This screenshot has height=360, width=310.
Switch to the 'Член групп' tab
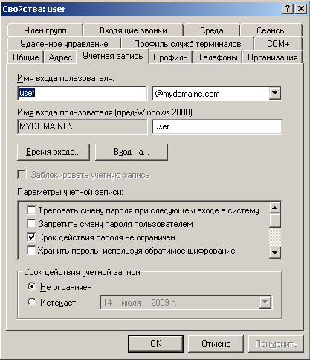(x=45, y=30)
